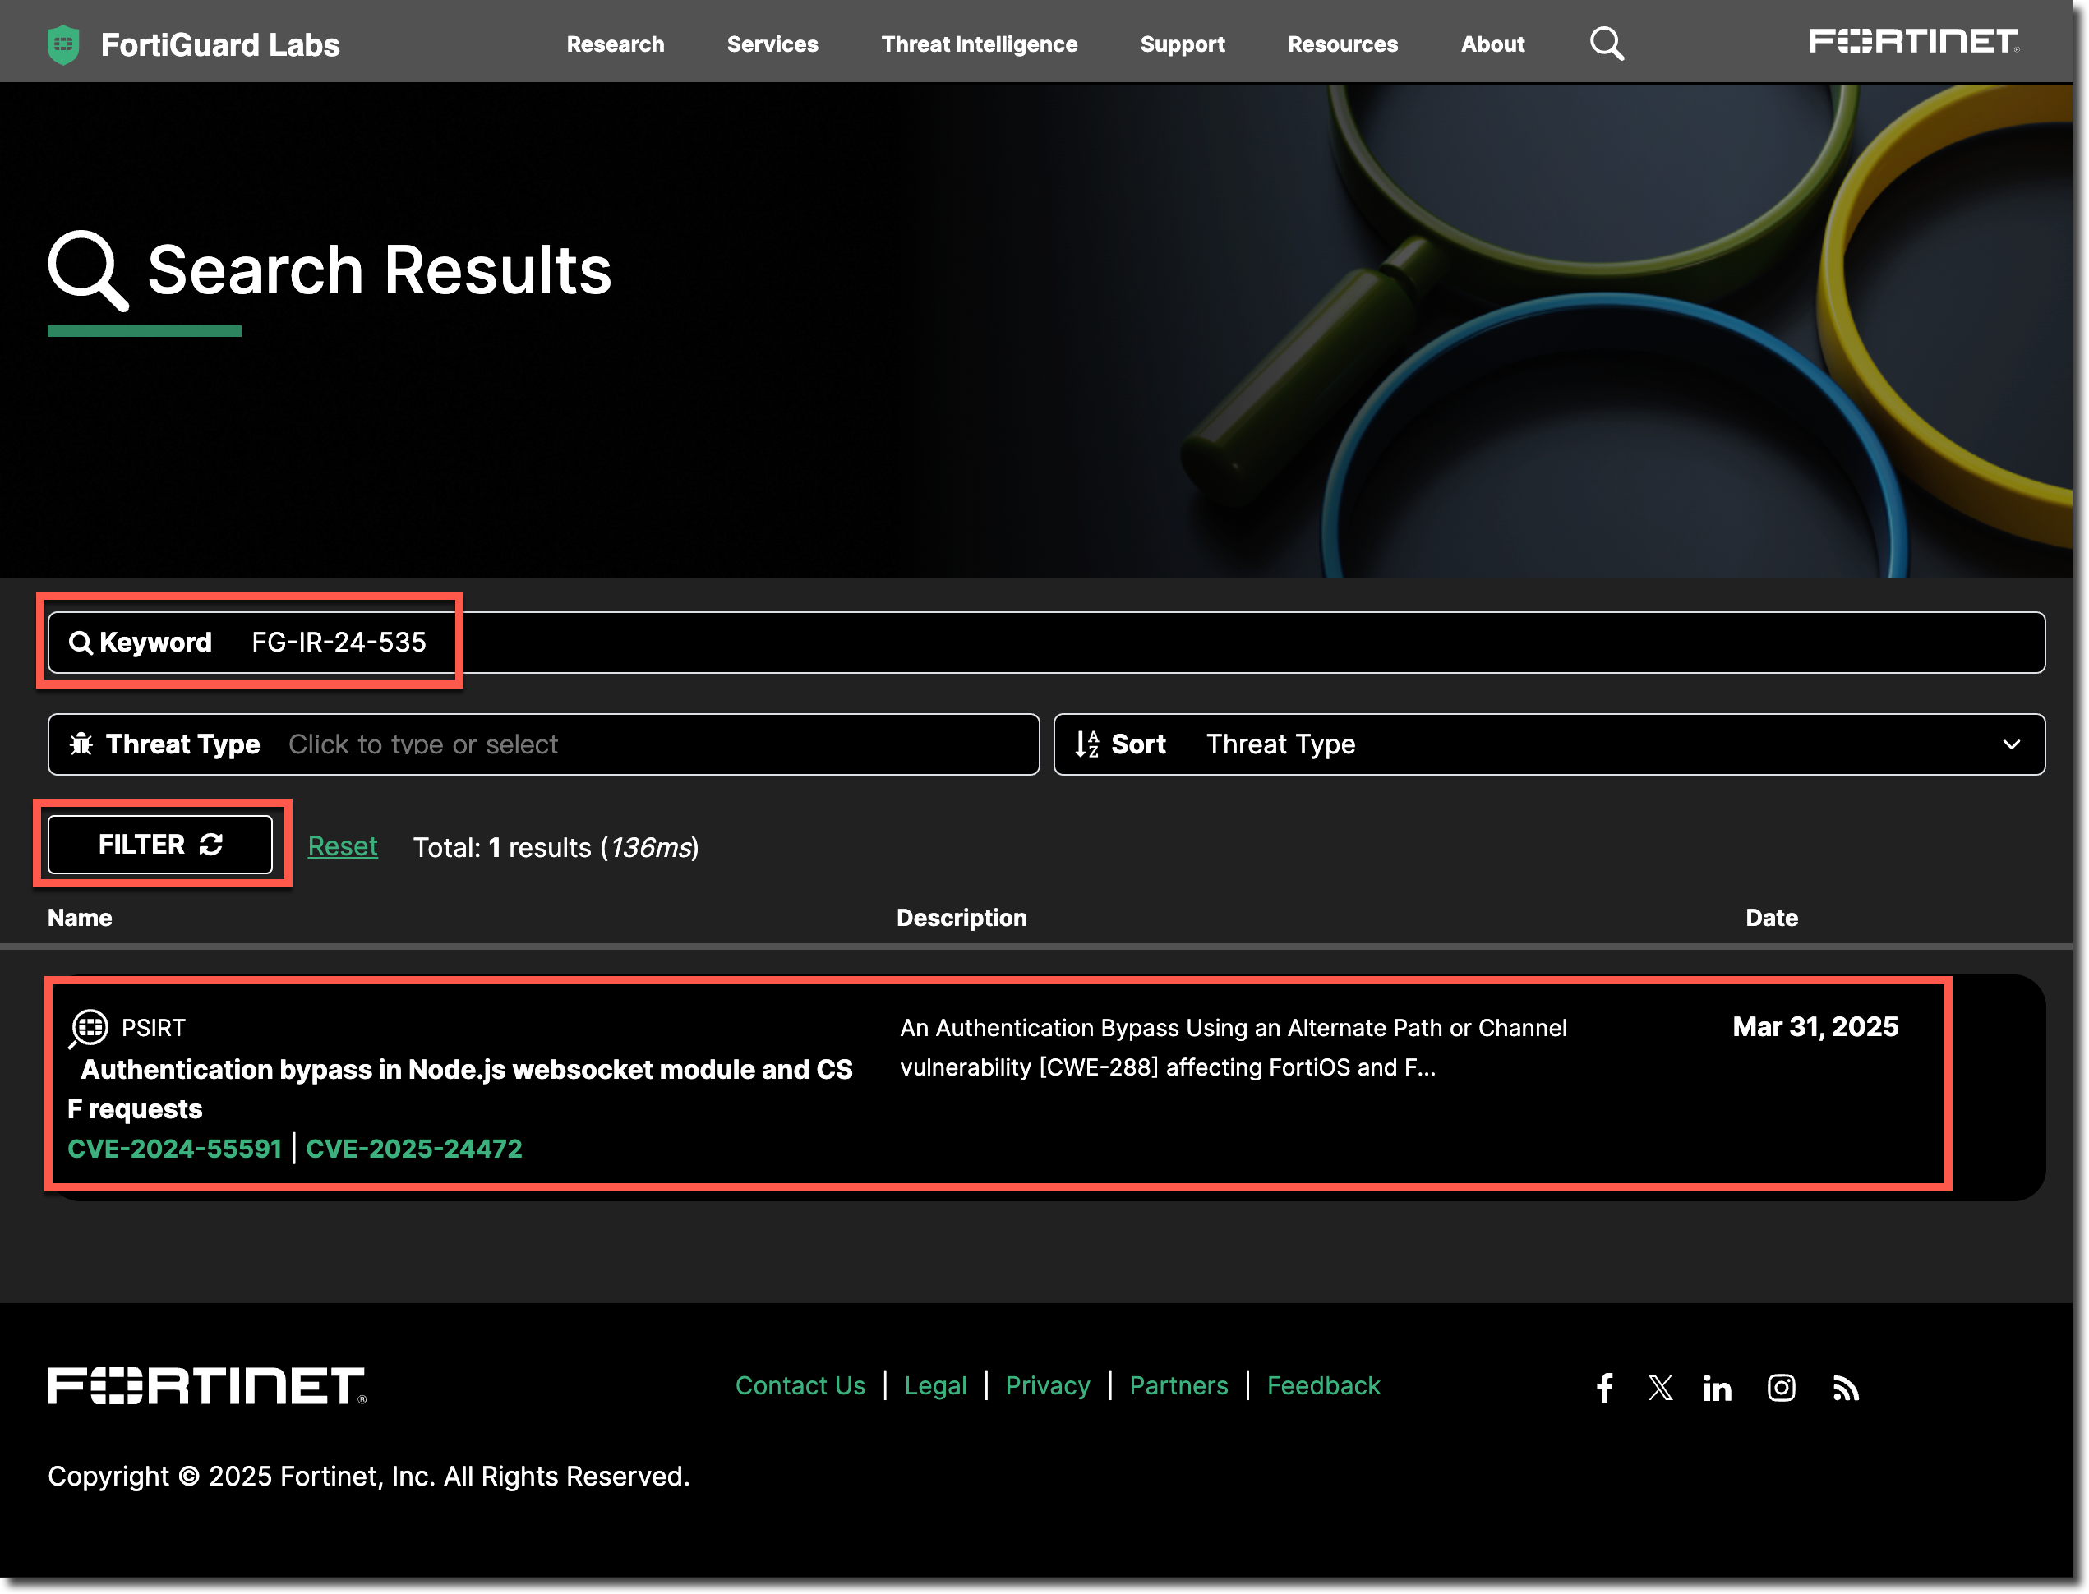
Task: Click the Keyword magnifier icon
Action: click(x=81, y=643)
